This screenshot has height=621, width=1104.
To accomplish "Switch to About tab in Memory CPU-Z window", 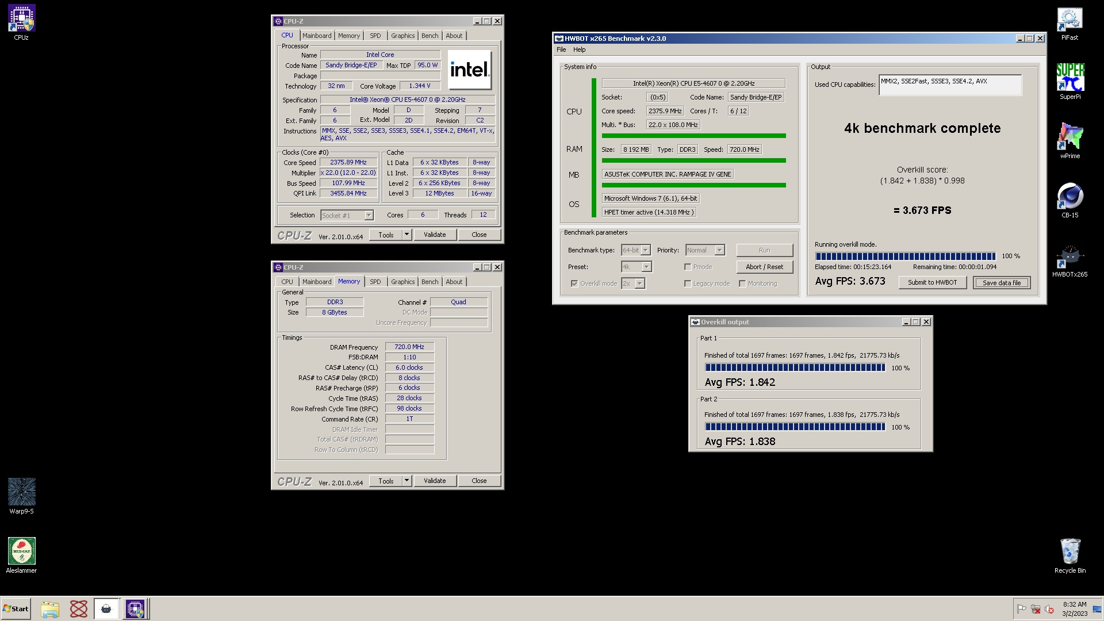I will pos(454,282).
